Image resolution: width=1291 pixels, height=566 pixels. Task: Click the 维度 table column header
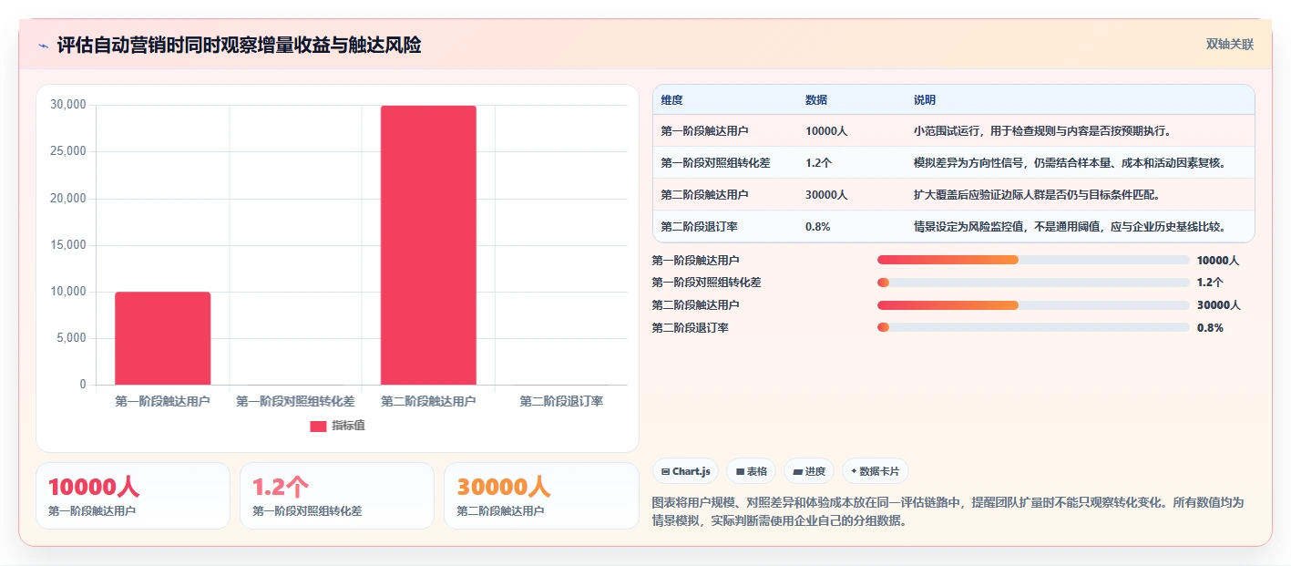[671, 99]
